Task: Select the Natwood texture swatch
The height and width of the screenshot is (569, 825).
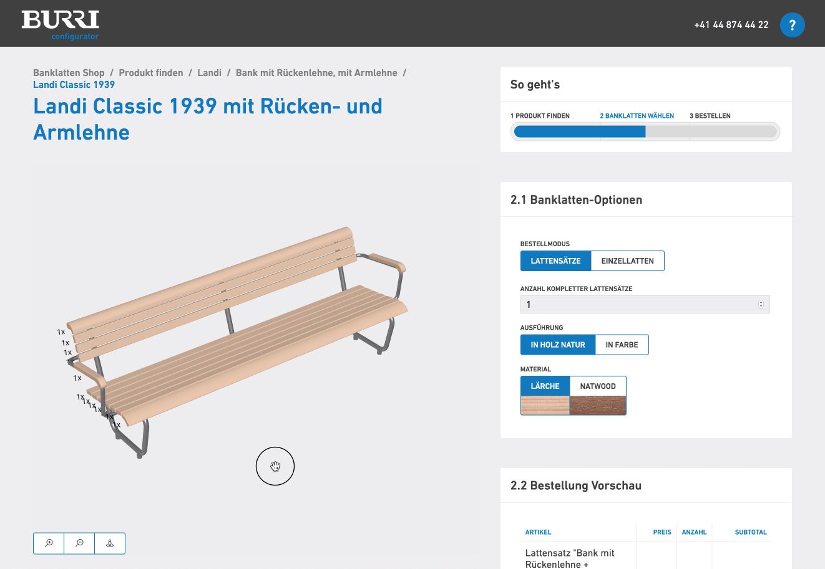Action: [598, 406]
